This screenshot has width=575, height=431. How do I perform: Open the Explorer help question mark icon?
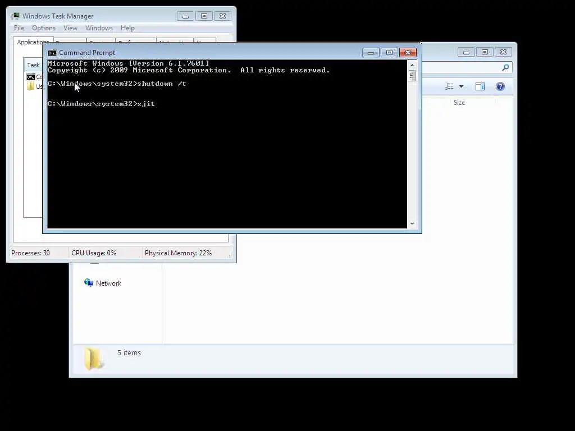[x=500, y=86]
